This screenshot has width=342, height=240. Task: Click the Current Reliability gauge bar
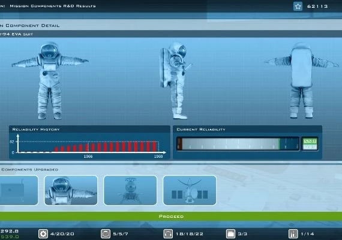point(238,144)
